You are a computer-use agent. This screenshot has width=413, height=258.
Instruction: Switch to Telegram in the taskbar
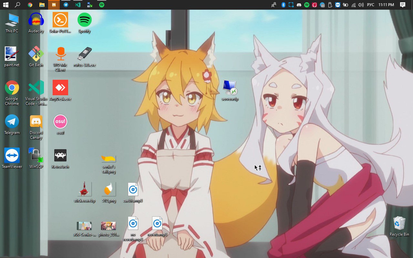[x=66, y=5]
